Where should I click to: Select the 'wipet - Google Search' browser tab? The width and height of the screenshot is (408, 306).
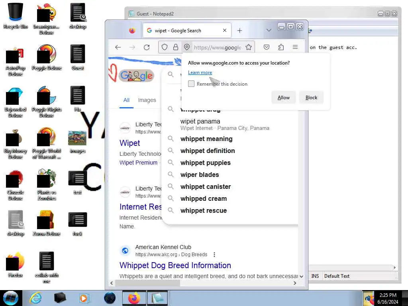(186, 30)
